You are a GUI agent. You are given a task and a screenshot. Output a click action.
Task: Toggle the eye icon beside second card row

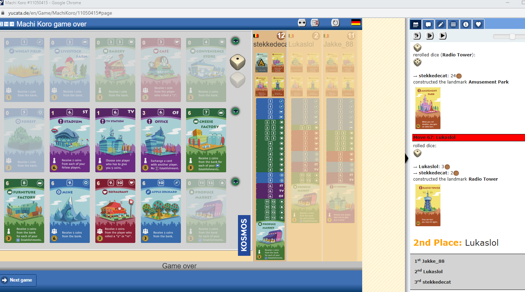coord(236,111)
